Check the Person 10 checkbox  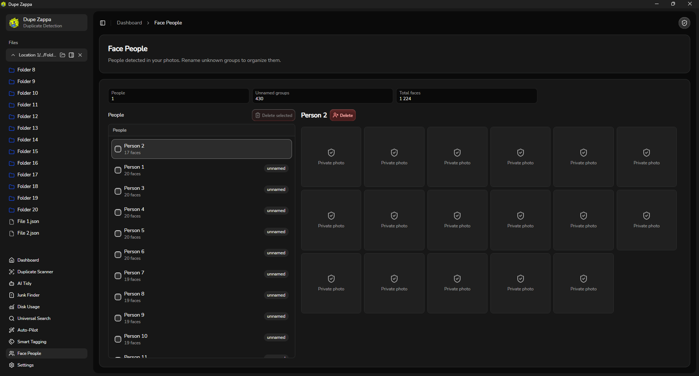[118, 339]
